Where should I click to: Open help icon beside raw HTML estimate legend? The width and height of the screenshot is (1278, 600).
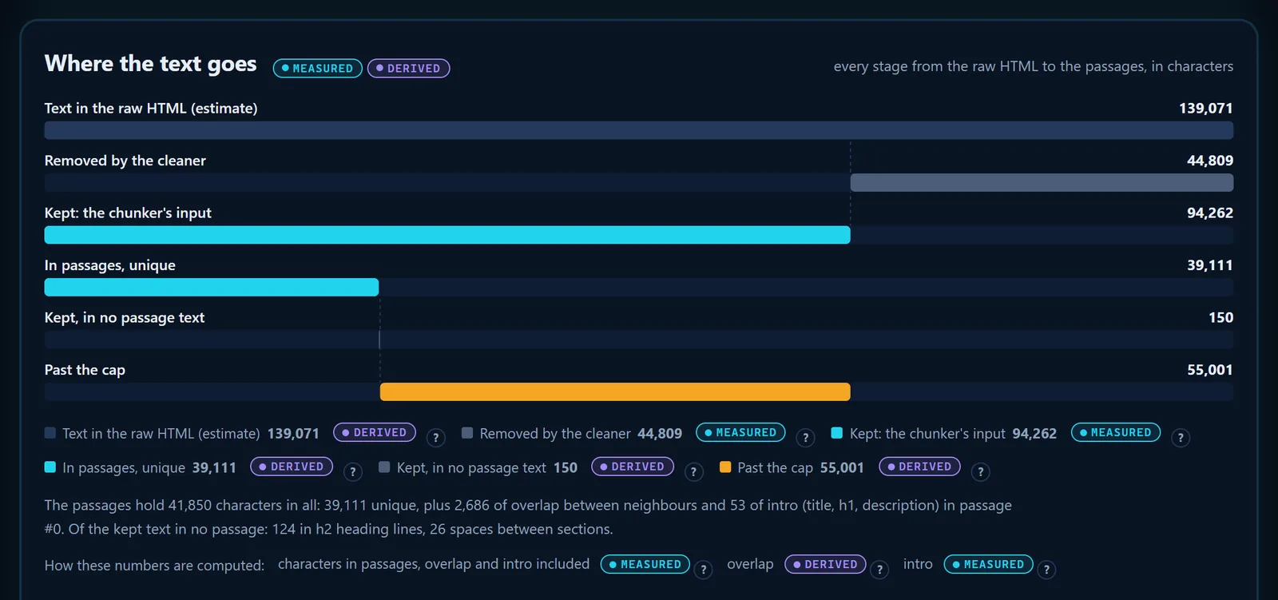[x=435, y=438]
